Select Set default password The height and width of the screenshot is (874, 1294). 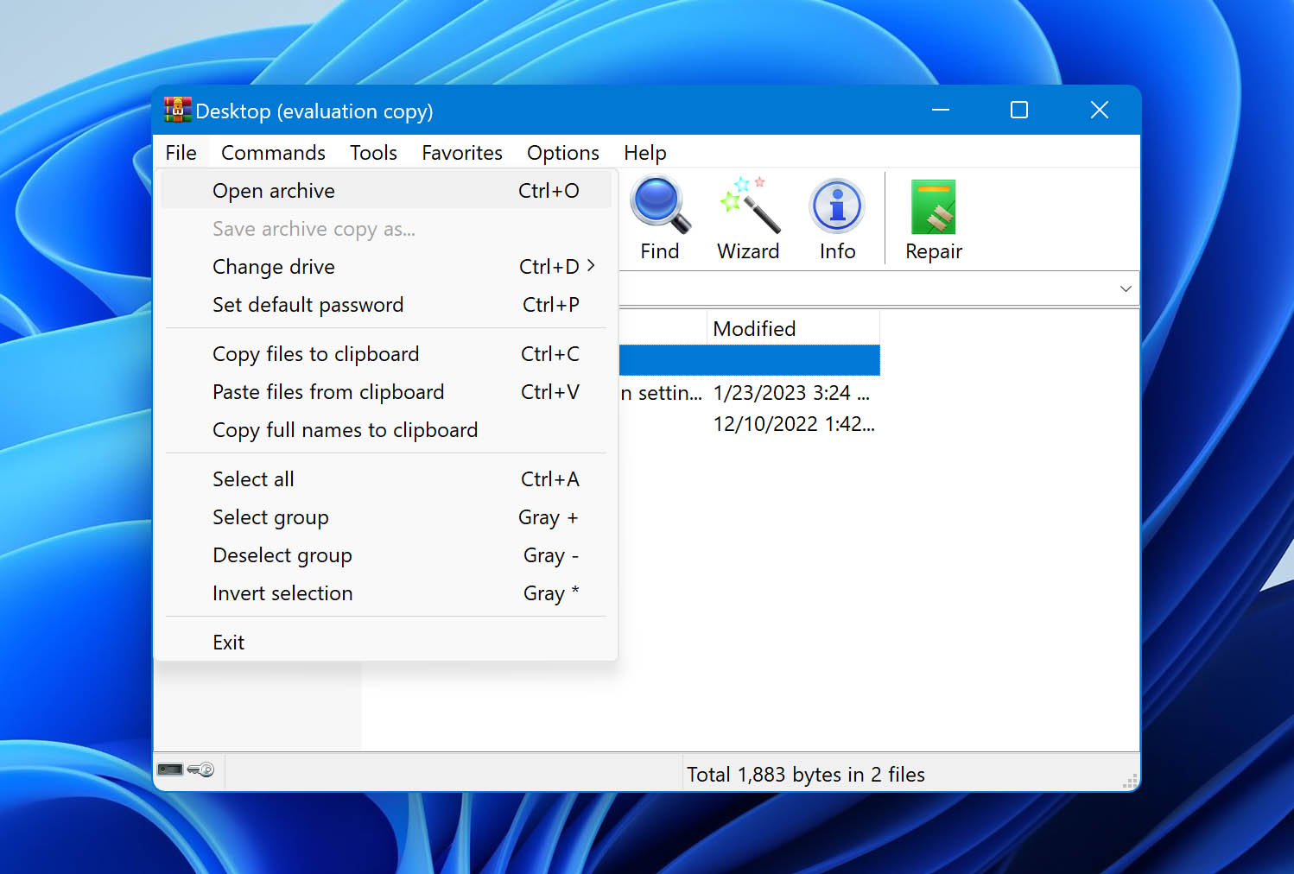click(386, 305)
